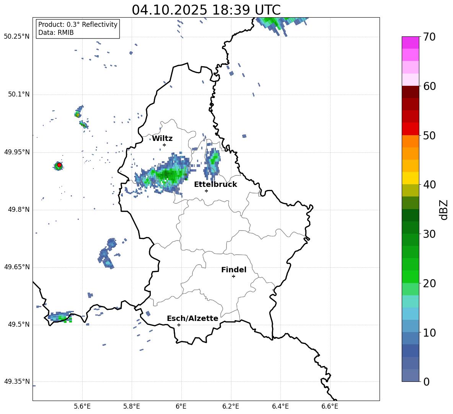Image resolution: width=453 pixels, height=414 pixels.
Task: Click the 40 colorbar tick value
Action: 429,185
